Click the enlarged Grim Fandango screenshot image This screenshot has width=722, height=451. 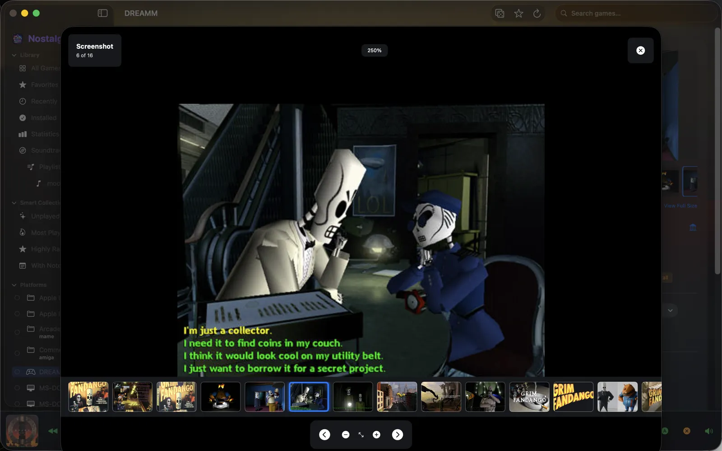point(361,240)
